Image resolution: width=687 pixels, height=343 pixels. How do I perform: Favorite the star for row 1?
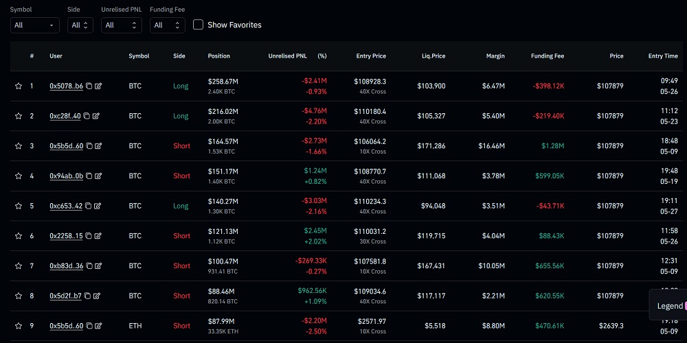point(19,86)
